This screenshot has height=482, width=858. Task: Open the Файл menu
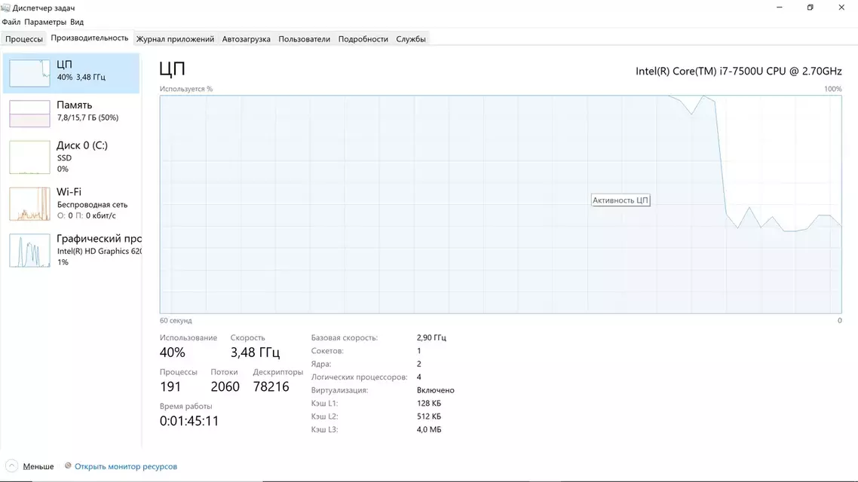tap(11, 22)
